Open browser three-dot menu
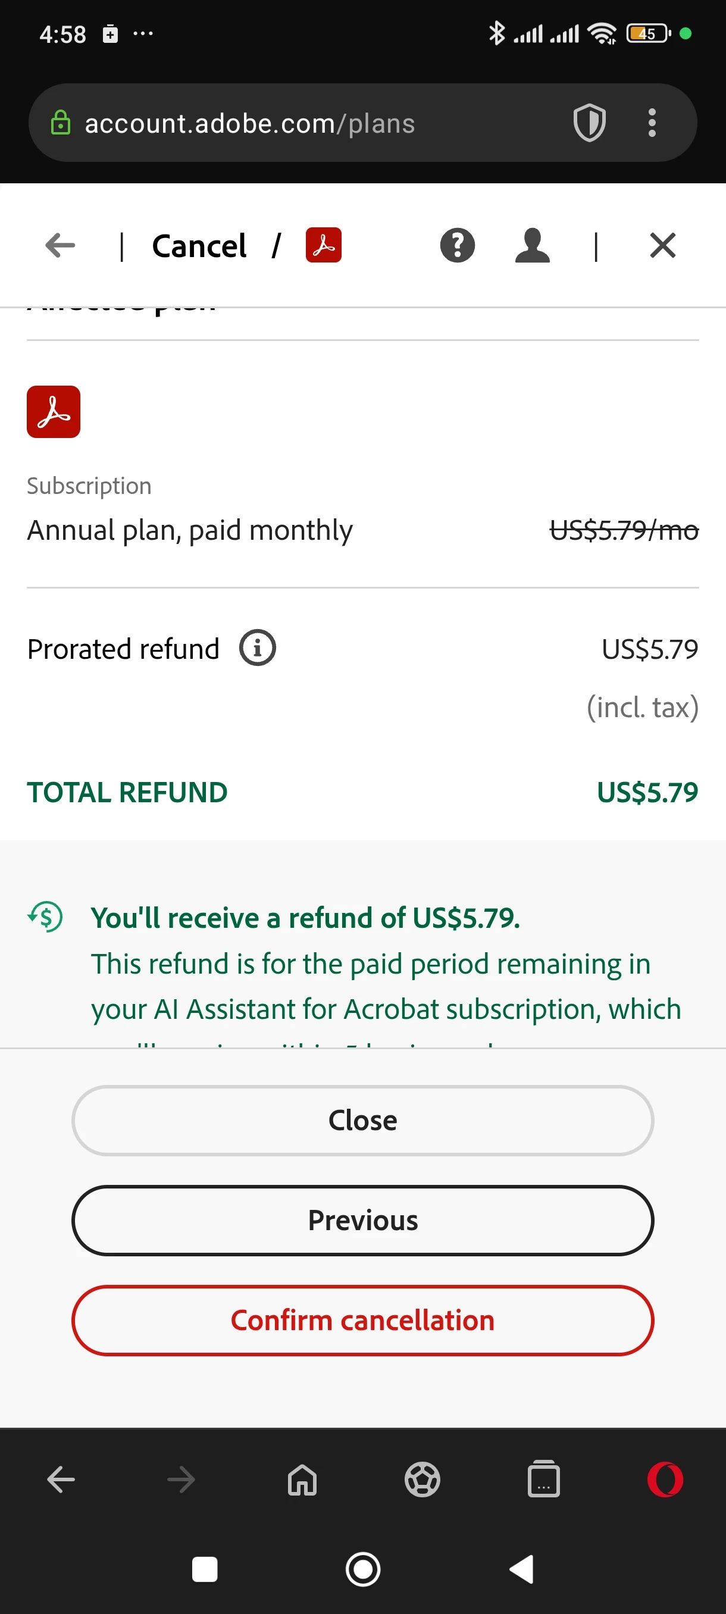 (652, 123)
